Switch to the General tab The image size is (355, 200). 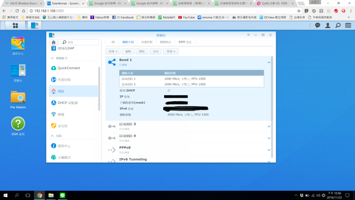[x=112, y=42]
